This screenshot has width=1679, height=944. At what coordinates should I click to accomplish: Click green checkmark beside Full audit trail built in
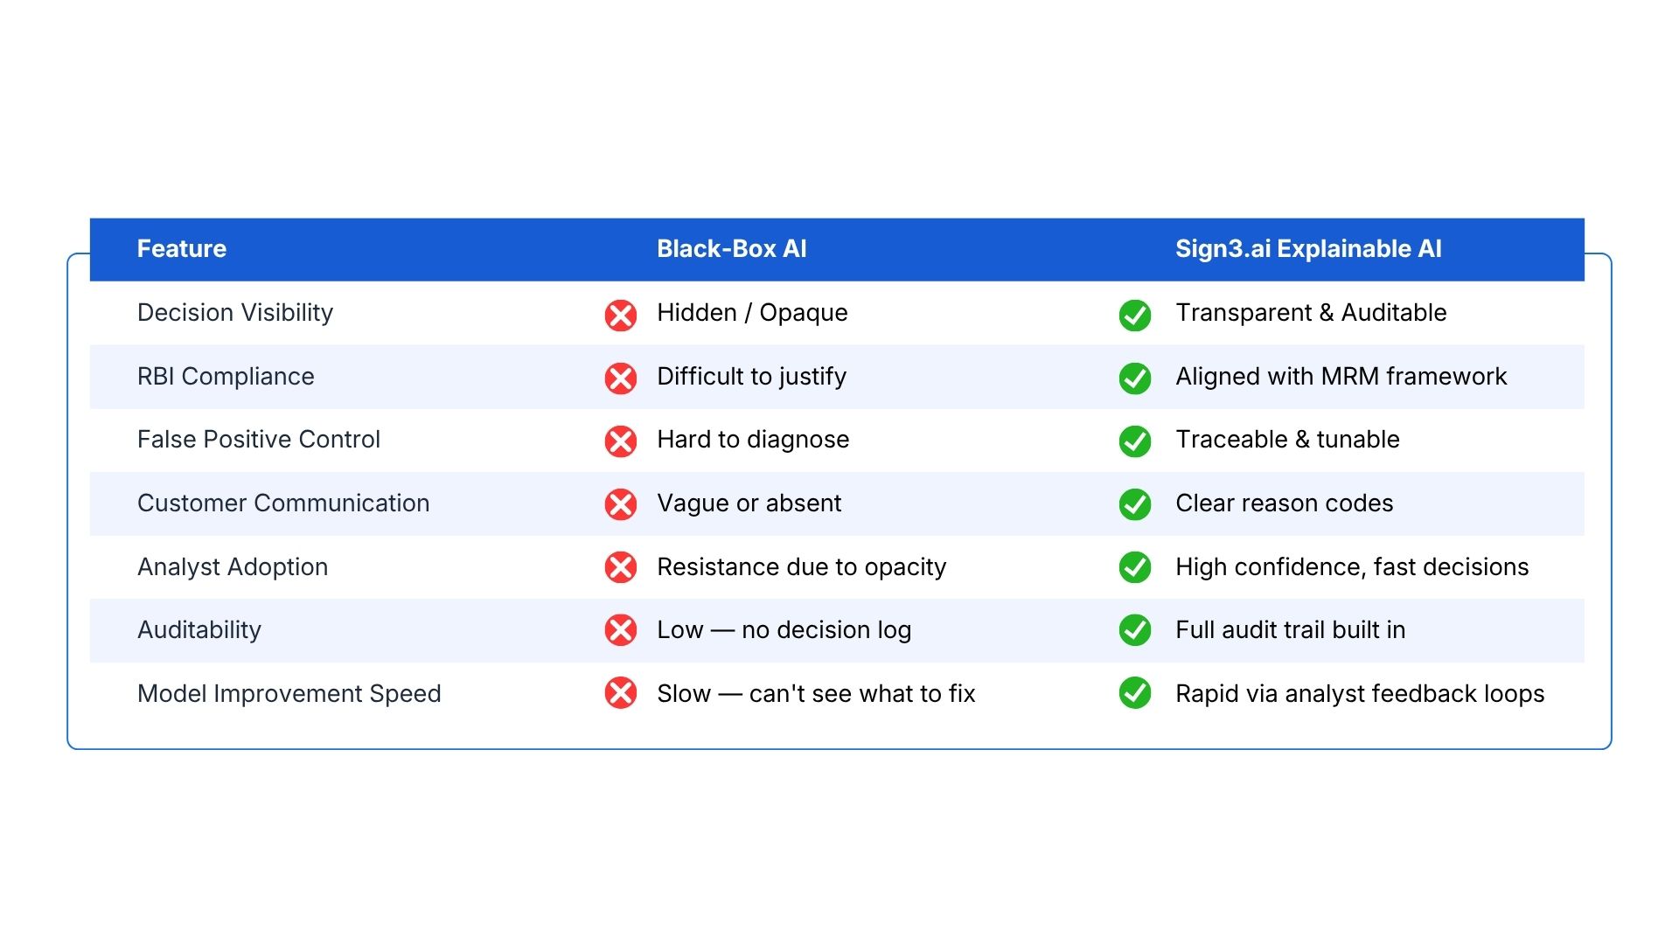(1135, 630)
